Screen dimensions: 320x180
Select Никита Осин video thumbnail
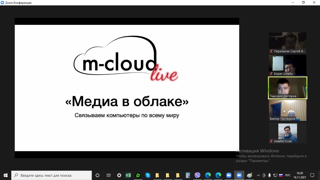[x=288, y=133]
